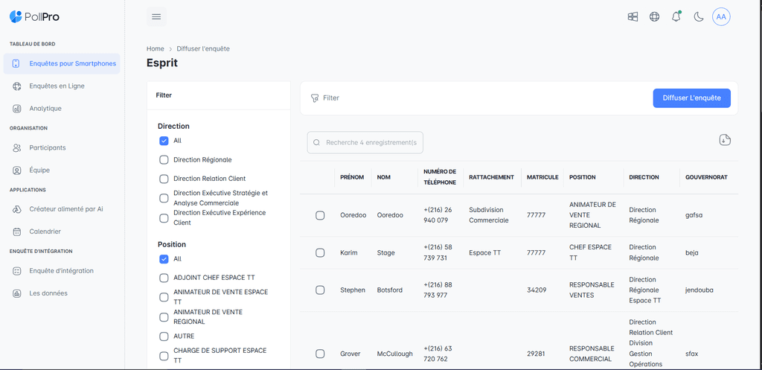Check the Direction Régionale filter checkbox
The height and width of the screenshot is (370, 762).
(x=164, y=159)
